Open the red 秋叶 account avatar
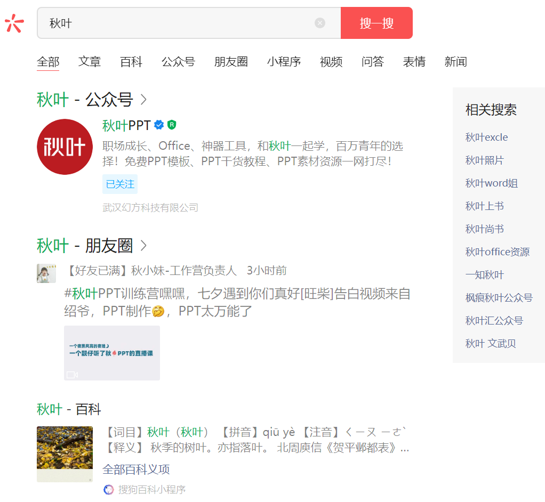The width and height of the screenshot is (545, 502). pos(65,147)
